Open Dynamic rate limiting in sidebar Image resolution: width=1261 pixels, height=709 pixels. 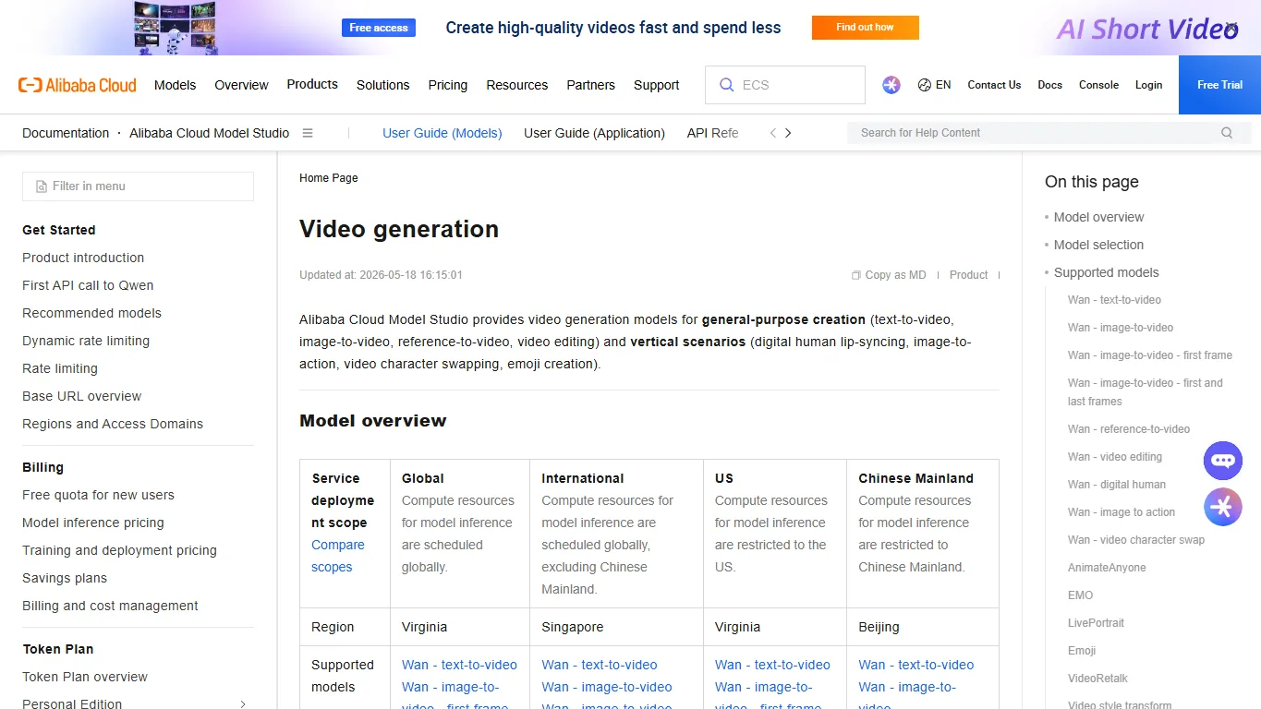coord(86,341)
